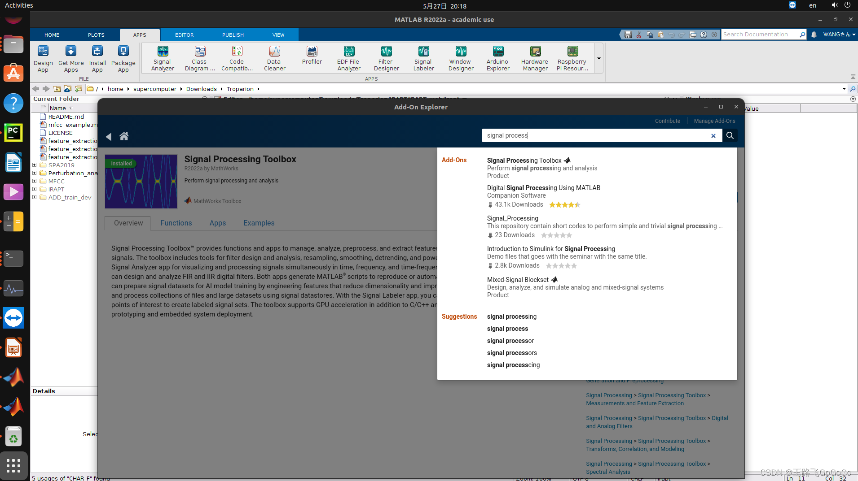The height and width of the screenshot is (481, 858).
Task: Rate Digital Signal Processing using its star rating
Action: point(565,205)
